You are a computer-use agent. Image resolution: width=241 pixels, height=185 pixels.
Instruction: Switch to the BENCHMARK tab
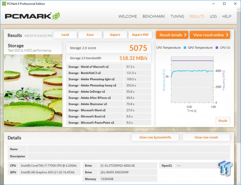coord(154,16)
